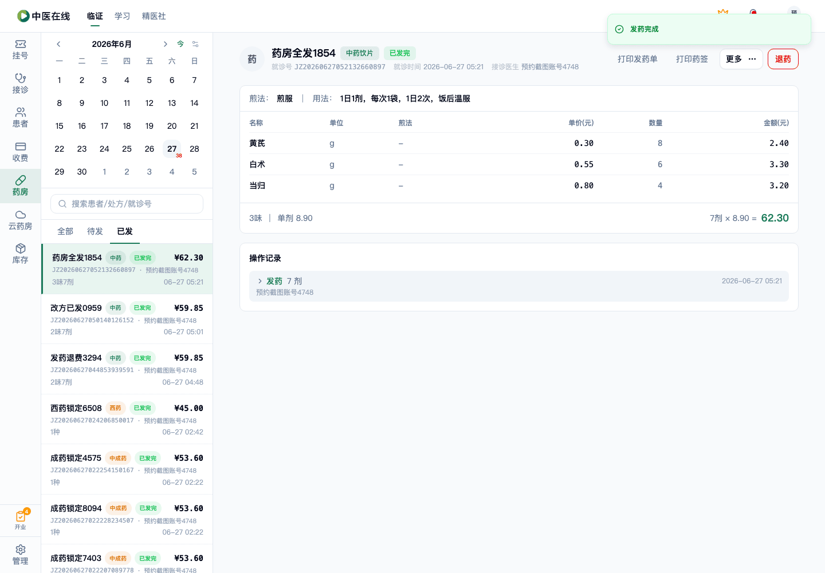
Task: Open the 成药锁定7403 list entry
Action: 127,559
